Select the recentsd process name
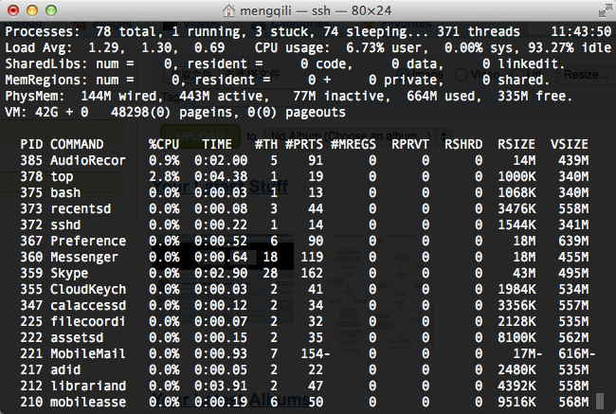 [x=81, y=208]
